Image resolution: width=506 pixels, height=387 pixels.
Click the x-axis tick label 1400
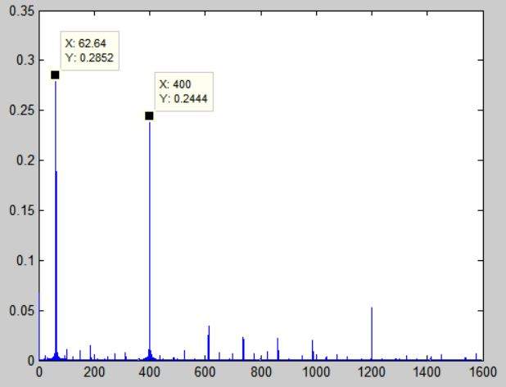point(426,371)
